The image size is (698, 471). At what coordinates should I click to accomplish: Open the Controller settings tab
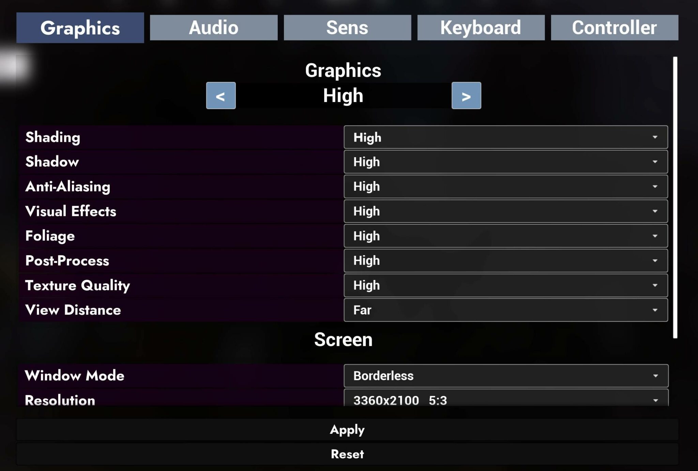tap(614, 27)
